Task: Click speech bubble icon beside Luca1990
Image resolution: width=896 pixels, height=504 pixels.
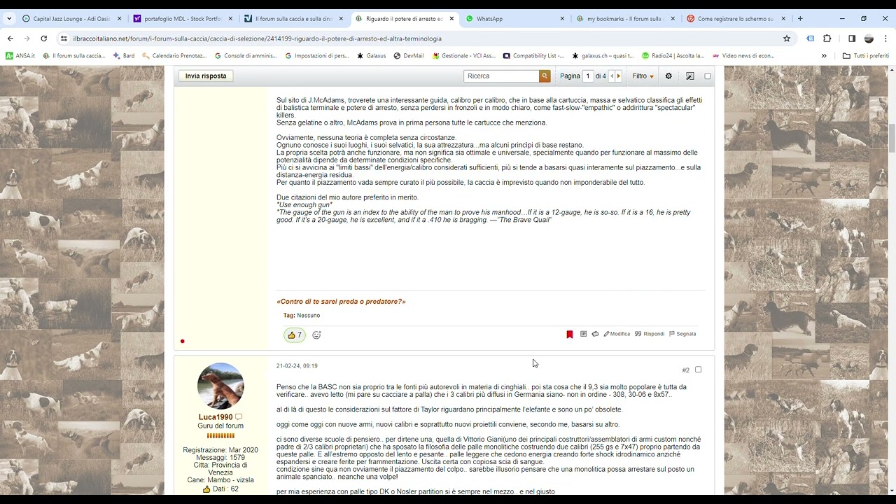Action: pyautogui.click(x=239, y=417)
